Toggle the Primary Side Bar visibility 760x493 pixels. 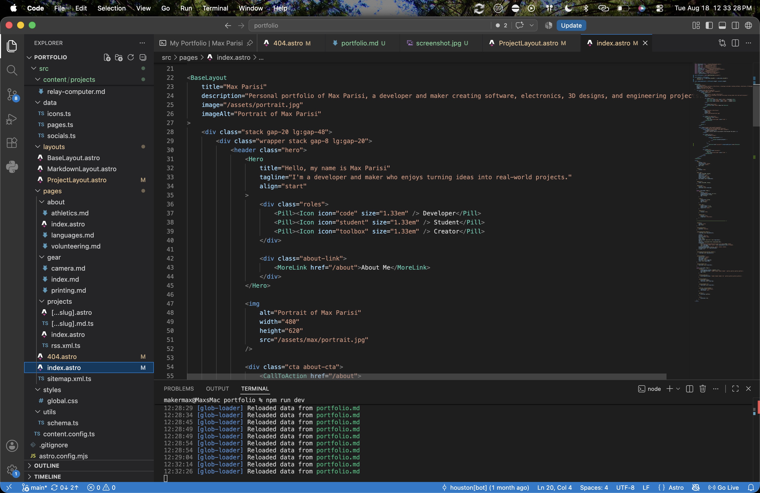point(709,26)
